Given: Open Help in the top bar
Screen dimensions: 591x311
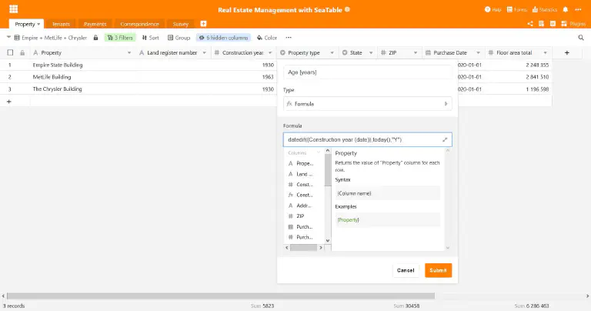Looking at the screenshot, I should click(492, 9).
